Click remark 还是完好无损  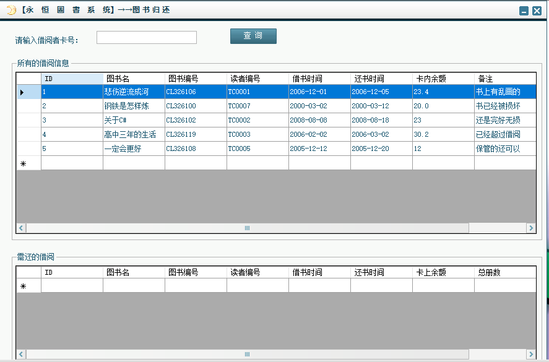pos(505,120)
